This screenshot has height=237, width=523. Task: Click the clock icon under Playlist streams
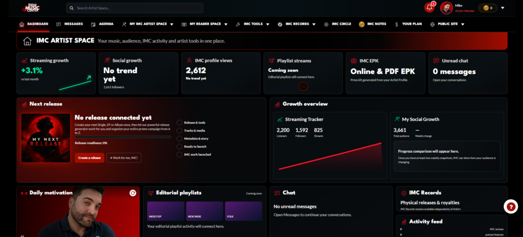tap(303, 86)
